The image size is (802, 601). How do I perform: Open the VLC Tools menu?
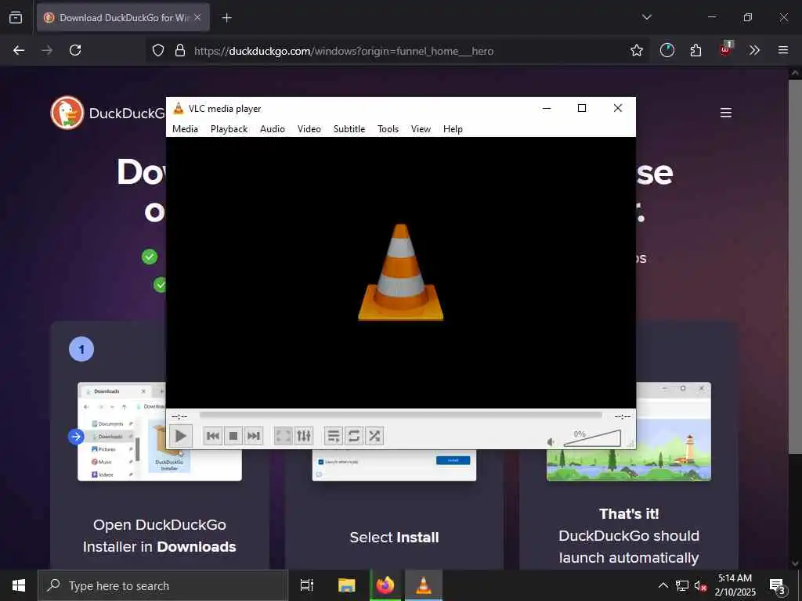tap(388, 129)
